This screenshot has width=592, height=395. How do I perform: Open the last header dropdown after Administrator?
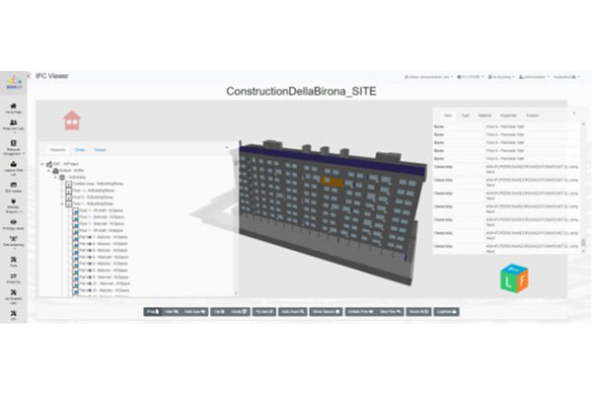point(566,77)
